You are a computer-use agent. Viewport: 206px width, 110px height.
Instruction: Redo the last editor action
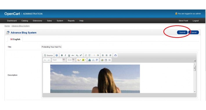(x=49, y=60)
